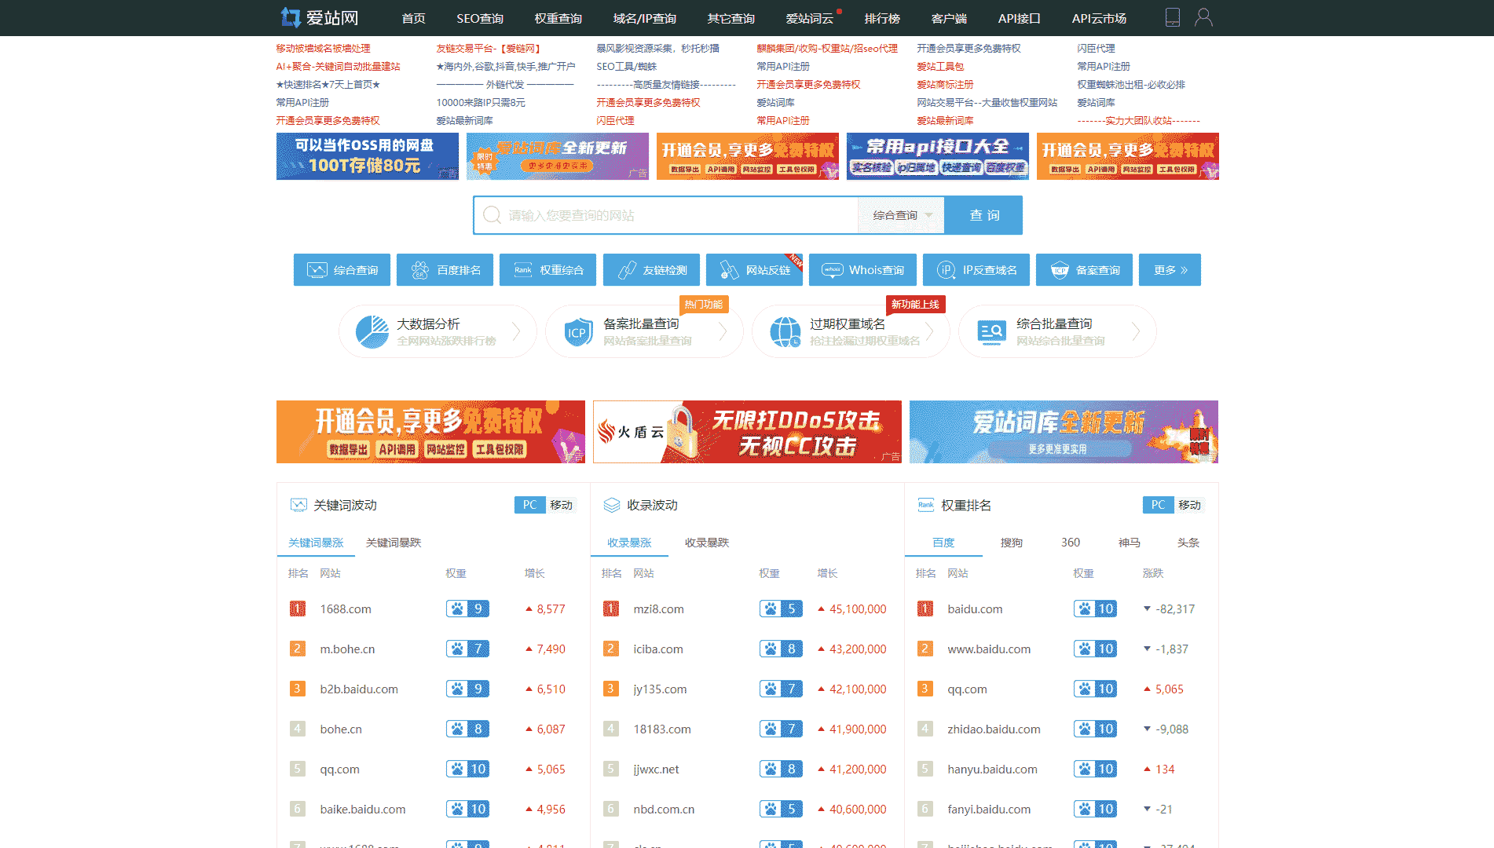Open the 1688.com link
This screenshot has width=1494, height=848.
tap(346, 609)
